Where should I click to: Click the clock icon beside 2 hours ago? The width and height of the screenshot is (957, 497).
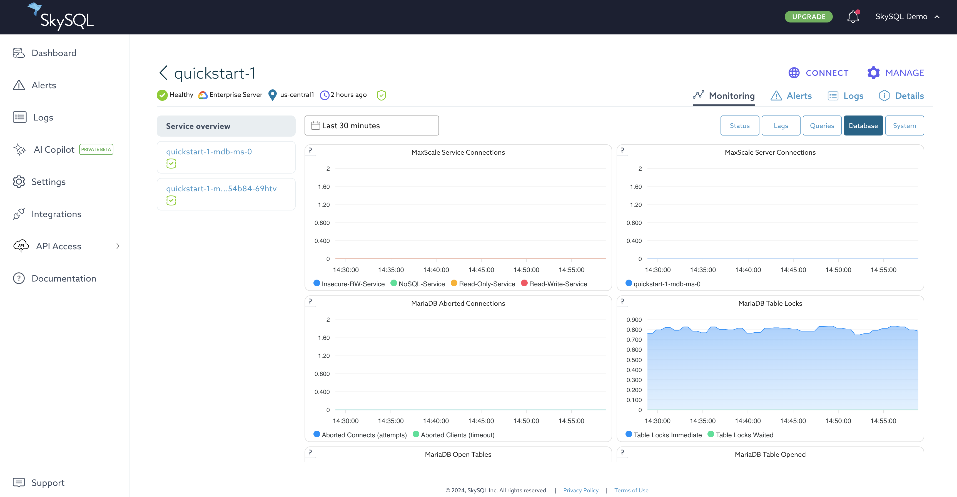click(324, 95)
